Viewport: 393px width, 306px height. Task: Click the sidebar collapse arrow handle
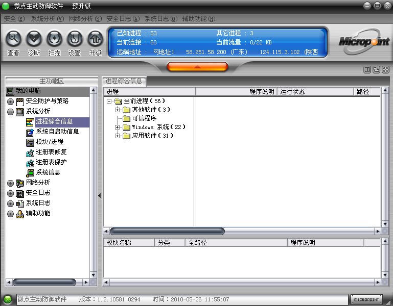(100, 195)
